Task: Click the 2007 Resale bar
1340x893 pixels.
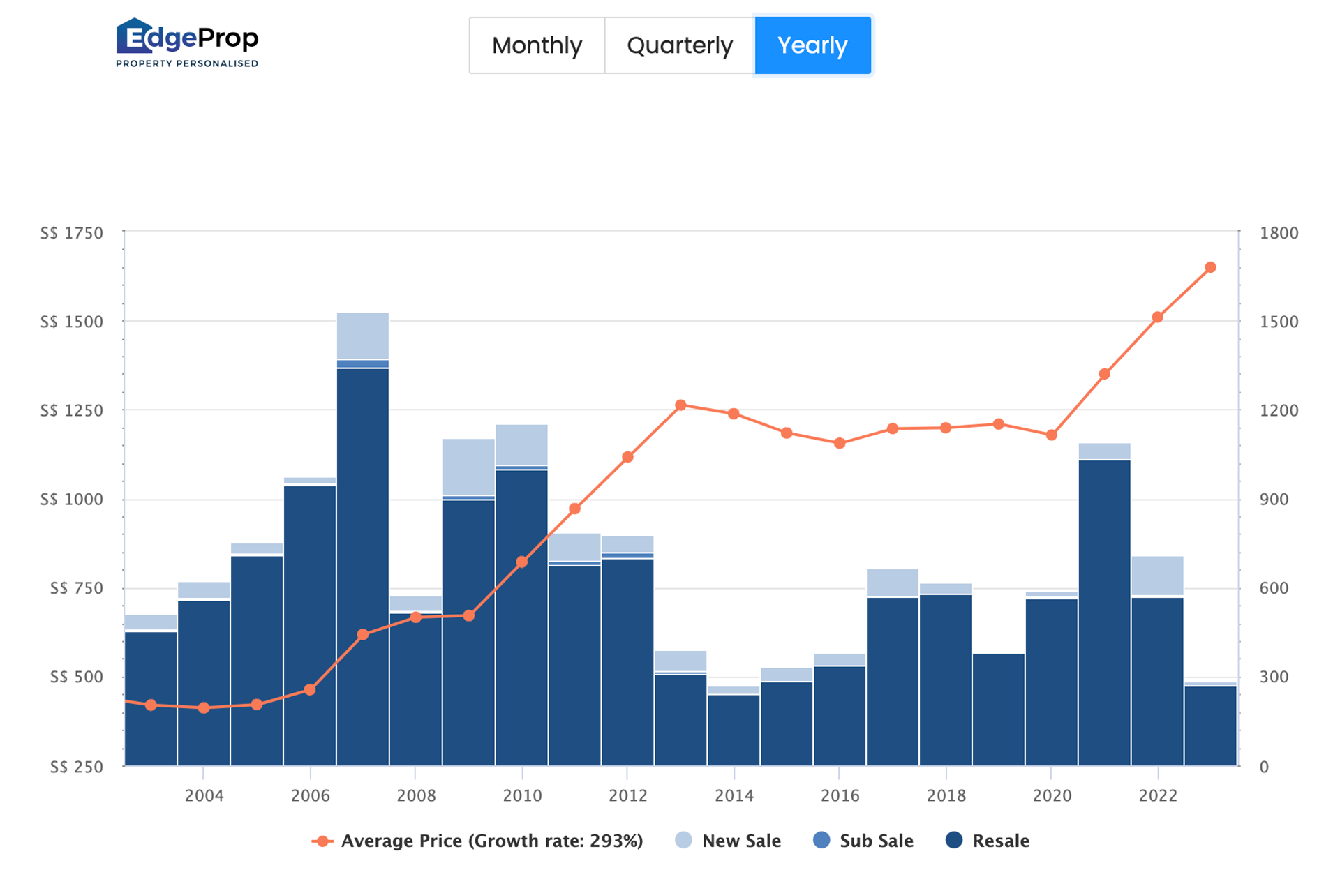Action: (363, 566)
